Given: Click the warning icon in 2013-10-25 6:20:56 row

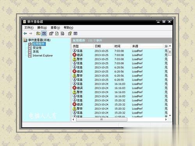Looking at the screenshot, I should click(x=74, y=76).
